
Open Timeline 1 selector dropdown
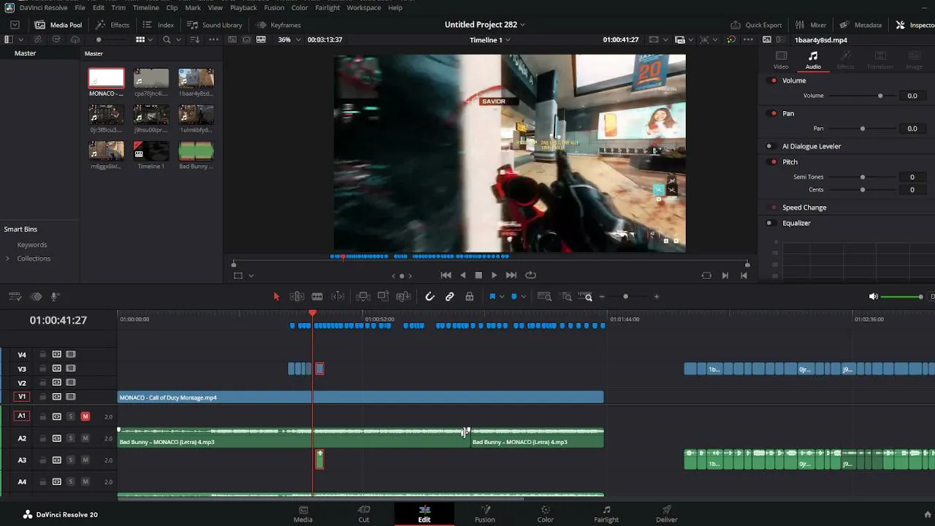point(489,39)
